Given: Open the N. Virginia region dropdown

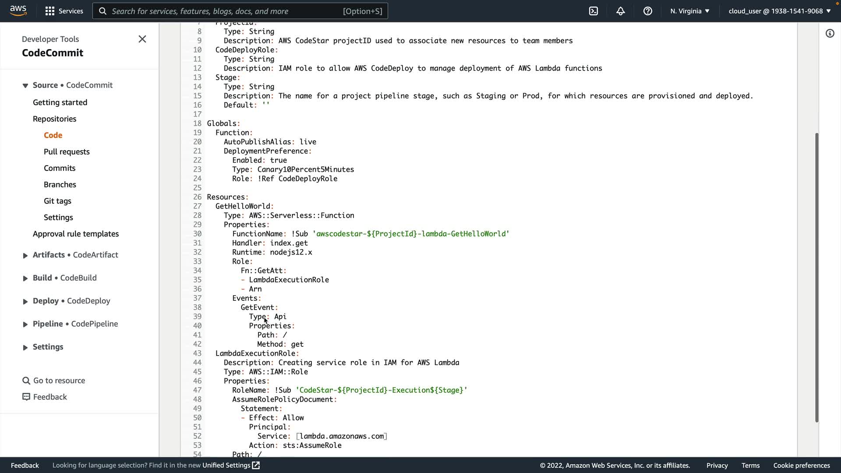Looking at the screenshot, I should coord(689,11).
